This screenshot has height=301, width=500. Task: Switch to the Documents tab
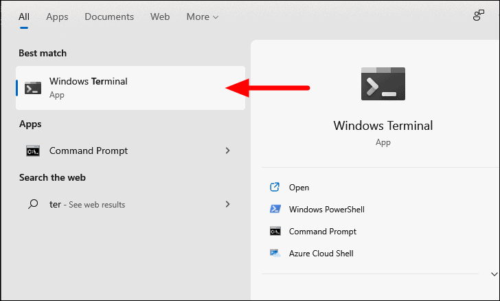108,16
